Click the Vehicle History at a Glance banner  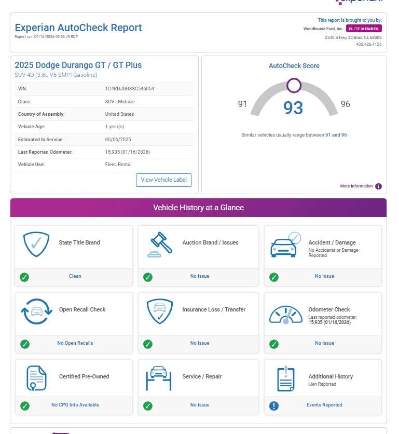click(x=198, y=208)
